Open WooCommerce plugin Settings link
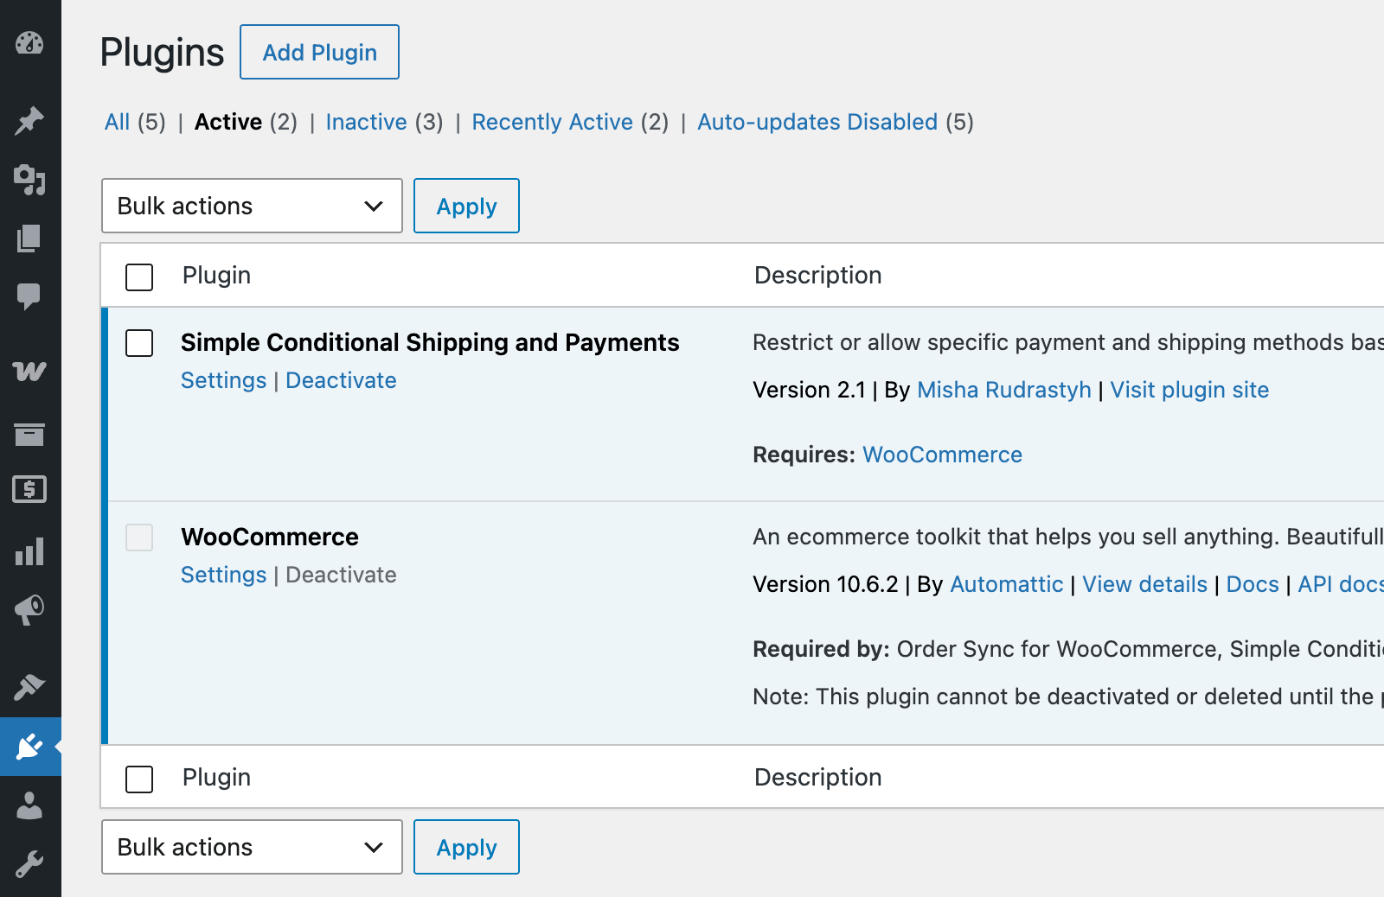 click(x=223, y=575)
